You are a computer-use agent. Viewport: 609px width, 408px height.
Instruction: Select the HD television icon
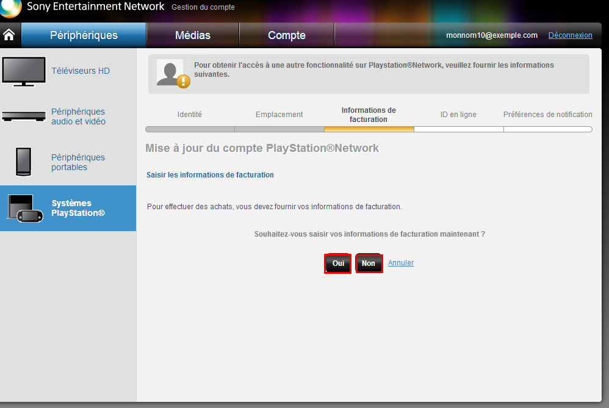point(24,71)
